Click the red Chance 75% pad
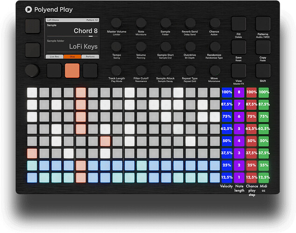Viewport: 296px width, 233px height. click(252, 116)
